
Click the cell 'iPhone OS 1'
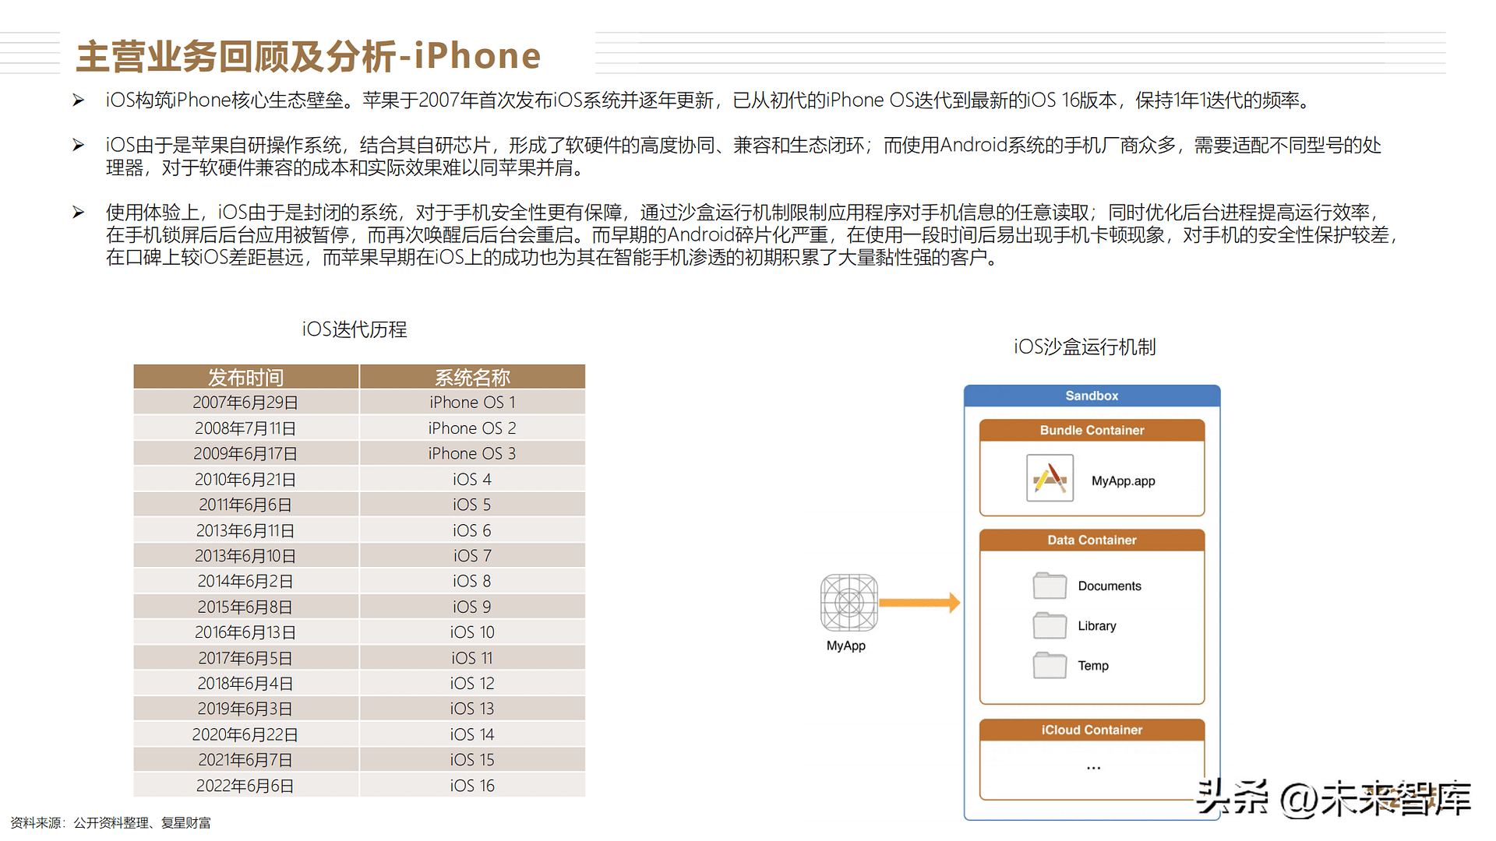point(472,403)
